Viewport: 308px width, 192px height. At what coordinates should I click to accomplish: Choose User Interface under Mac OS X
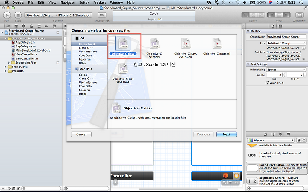tap(89, 82)
